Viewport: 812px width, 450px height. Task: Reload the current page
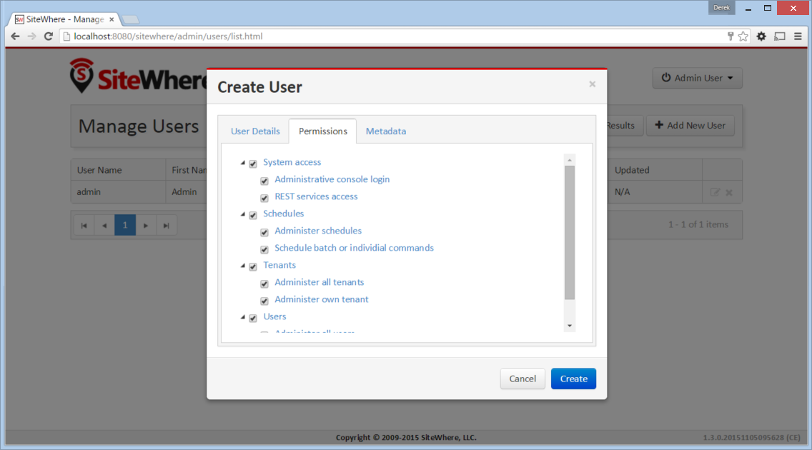[x=48, y=36]
